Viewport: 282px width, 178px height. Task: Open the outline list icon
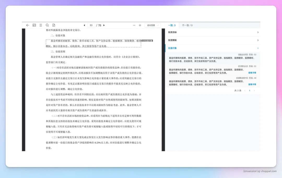tap(41, 25)
